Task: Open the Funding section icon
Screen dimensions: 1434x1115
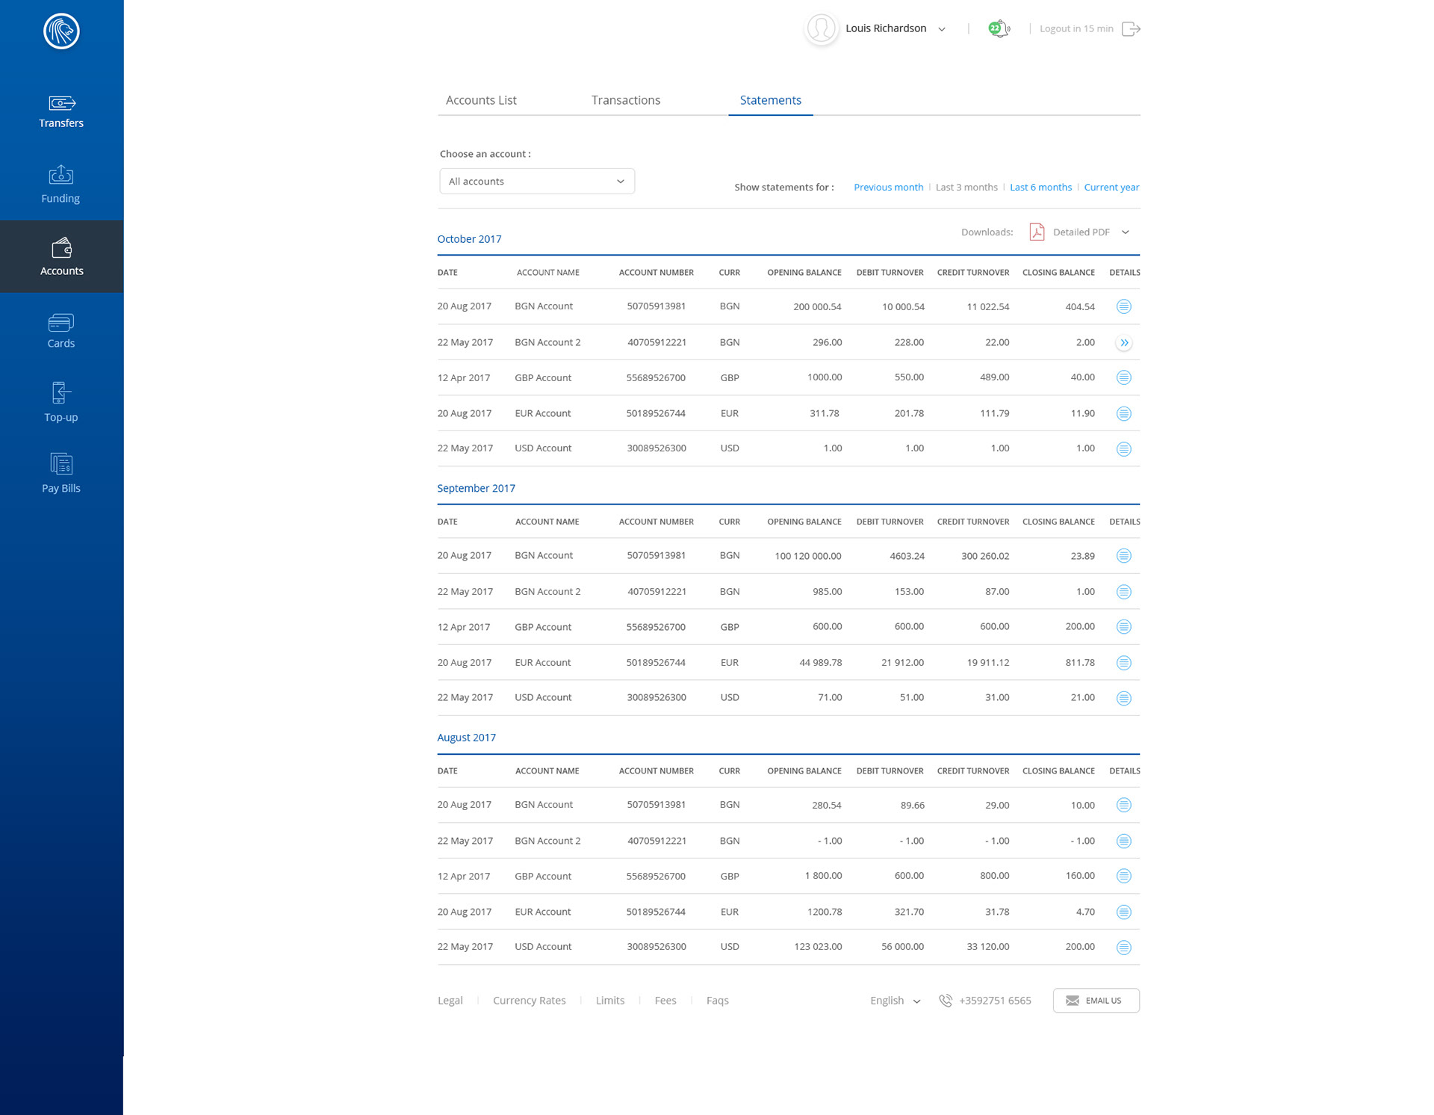Action: tap(60, 176)
